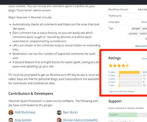Open Michael Adams (mdawaffe) profile link
Screen dimensions: 147x122
pyautogui.click(x=80, y=120)
